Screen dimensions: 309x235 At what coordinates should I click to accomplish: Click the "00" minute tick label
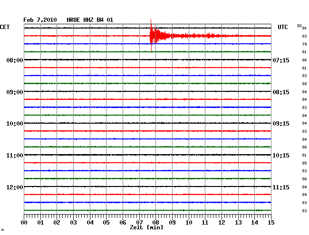pyautogui.click(x=24, y=223)
